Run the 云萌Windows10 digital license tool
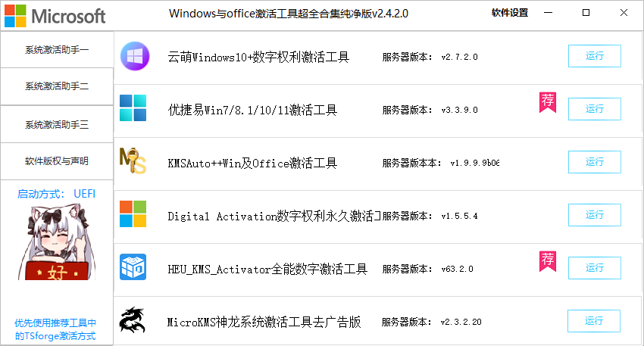Viewport: 644px width, 346px height. (x=595, y=56)
